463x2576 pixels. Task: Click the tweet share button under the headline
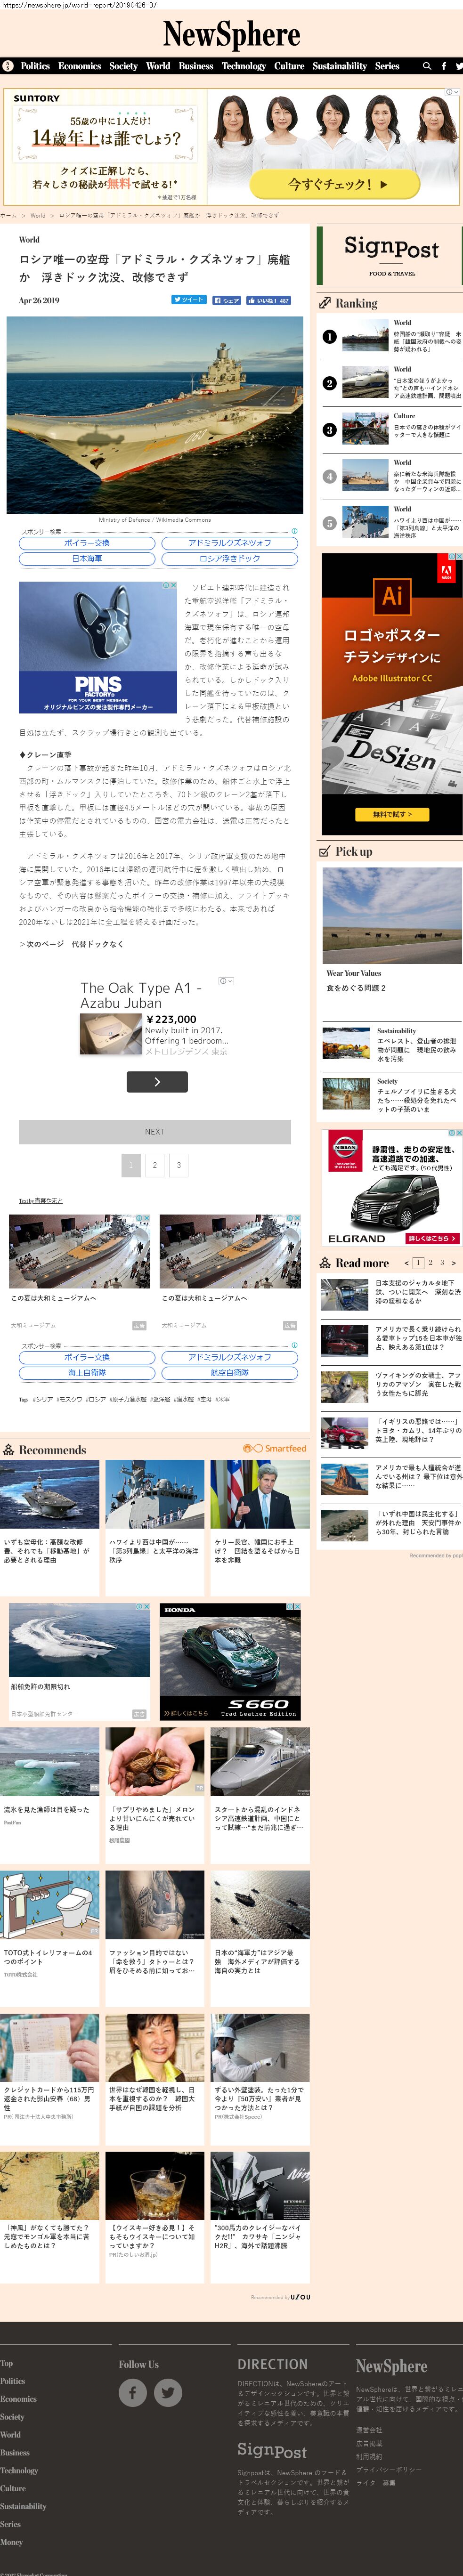pos(189,300)
